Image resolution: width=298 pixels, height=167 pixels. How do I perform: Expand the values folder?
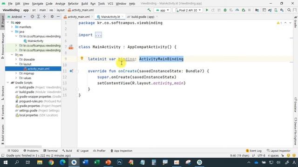coord(16,78)
